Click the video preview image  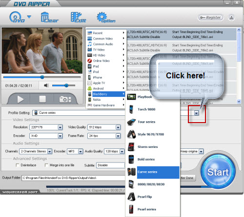click(42, 51)
